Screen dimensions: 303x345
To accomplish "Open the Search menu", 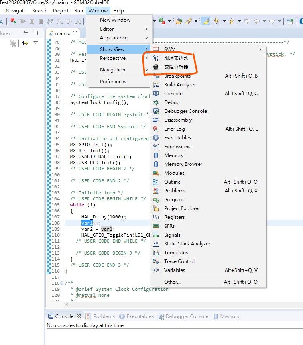I will [x=40, y=10].
